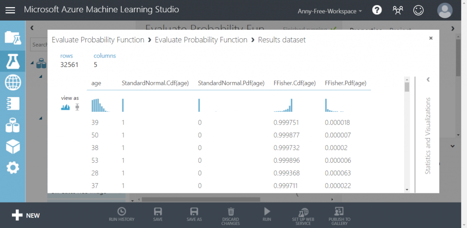View data as histograms
This screenshot has width=467, height=228.
pos(65,107)
